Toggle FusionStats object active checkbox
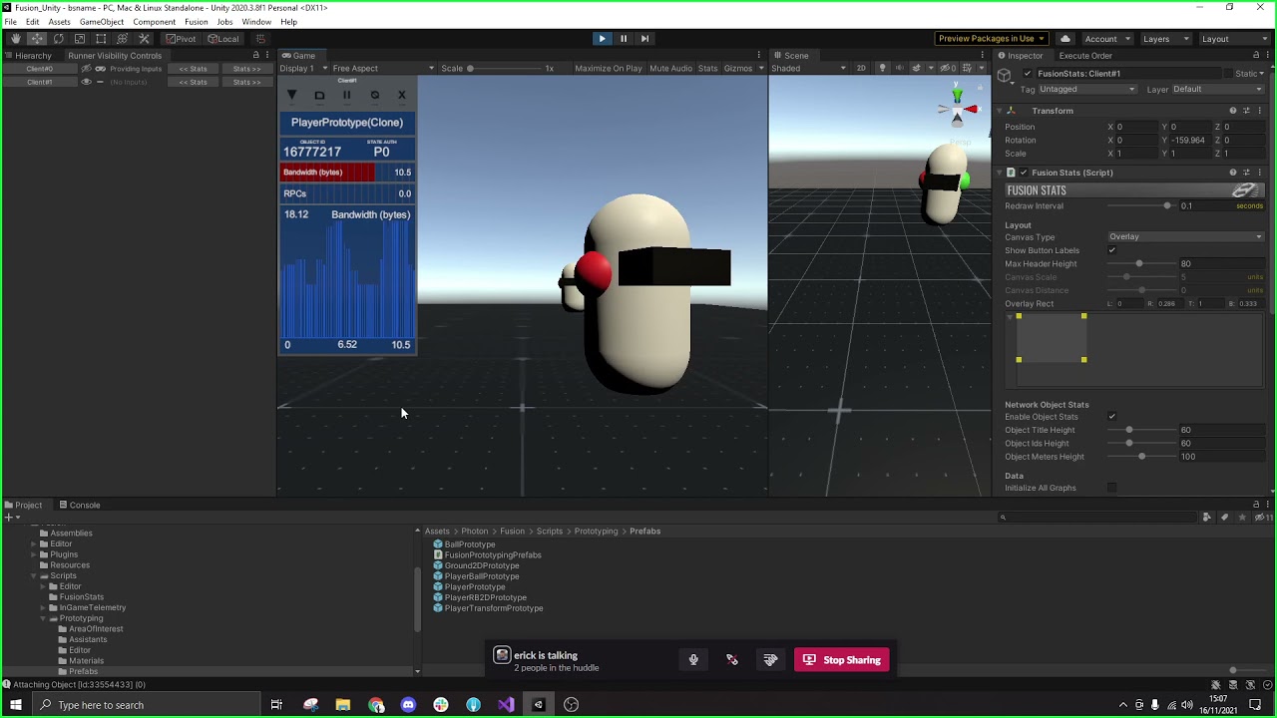The width and height of the screenshot is (1277, 718). click(1028, 74)
